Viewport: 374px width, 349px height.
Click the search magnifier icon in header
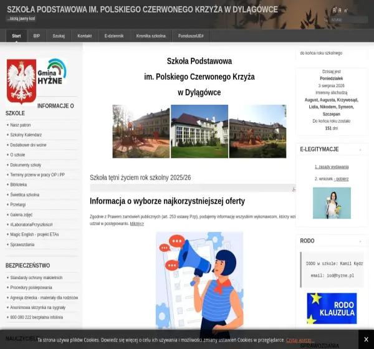(326, 19)
